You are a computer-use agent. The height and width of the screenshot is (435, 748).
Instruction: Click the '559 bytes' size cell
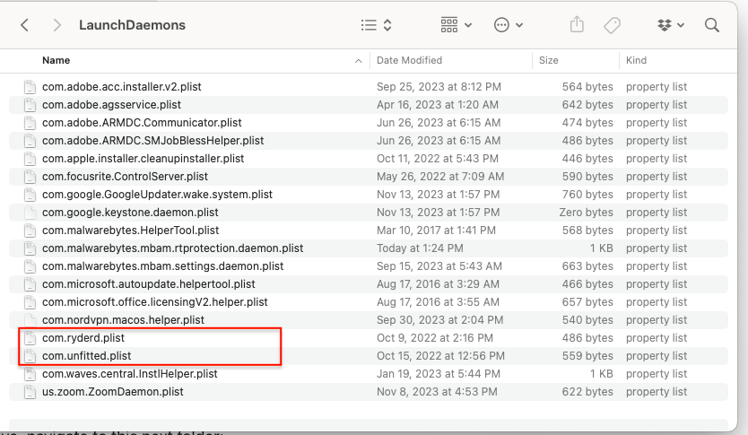(x=587, y=356)
